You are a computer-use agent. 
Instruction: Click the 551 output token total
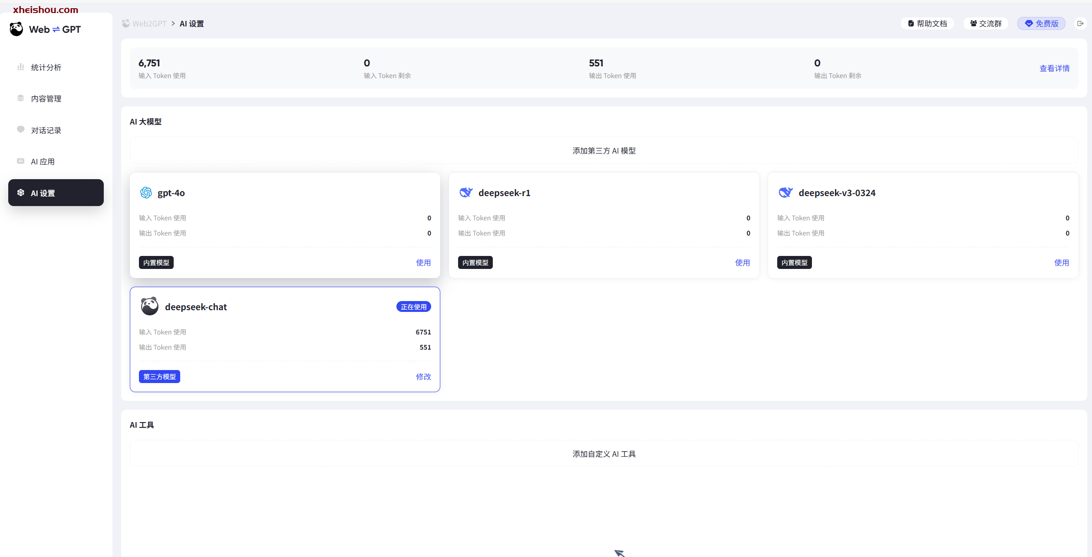(596, 63)
